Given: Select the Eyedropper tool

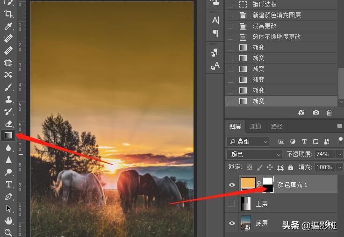Looking at the screenshot, I should click(x=8, y=26).
